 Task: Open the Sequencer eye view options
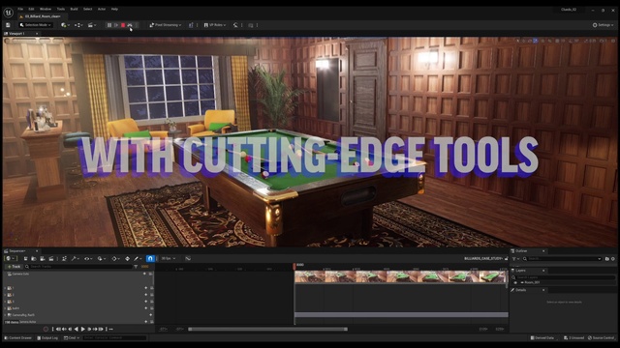tap(88, 258)
